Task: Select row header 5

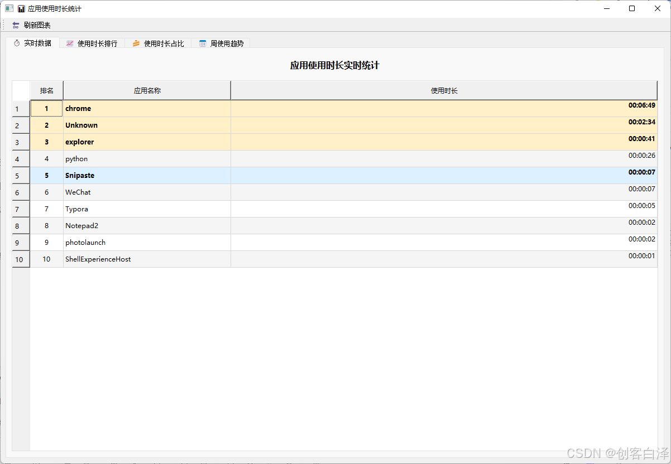Action: point(21,176)
